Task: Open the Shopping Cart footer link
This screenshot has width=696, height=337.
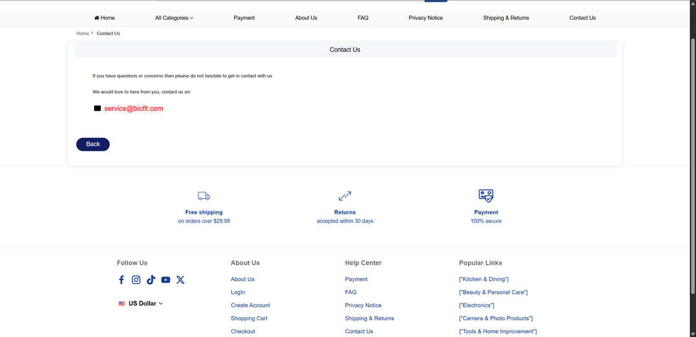Action: pos(249,318)
